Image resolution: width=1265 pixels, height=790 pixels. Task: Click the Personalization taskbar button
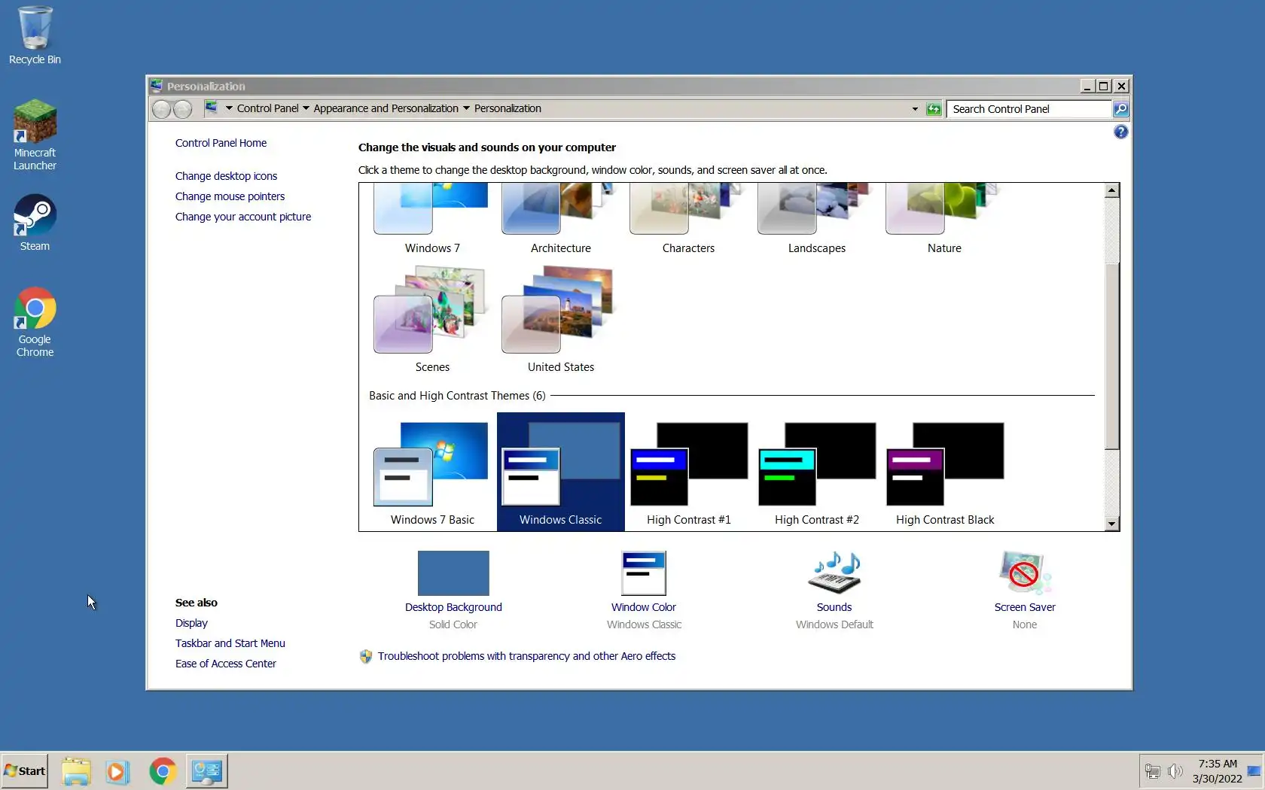coord(206,771)
